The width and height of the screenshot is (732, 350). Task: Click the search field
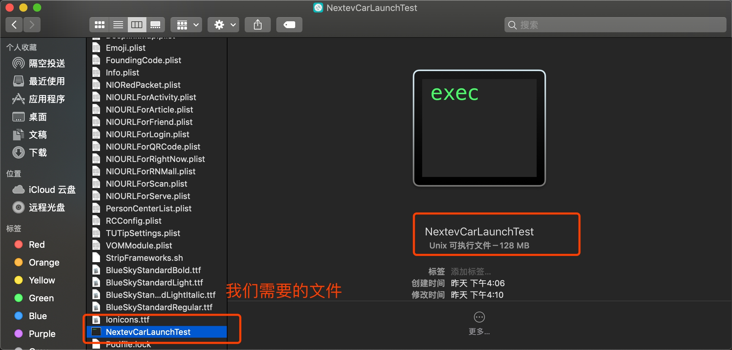615,25
